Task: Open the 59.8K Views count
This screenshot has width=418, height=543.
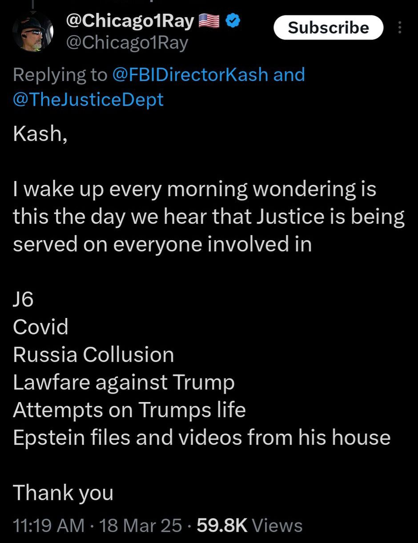Action: [249, 526]
